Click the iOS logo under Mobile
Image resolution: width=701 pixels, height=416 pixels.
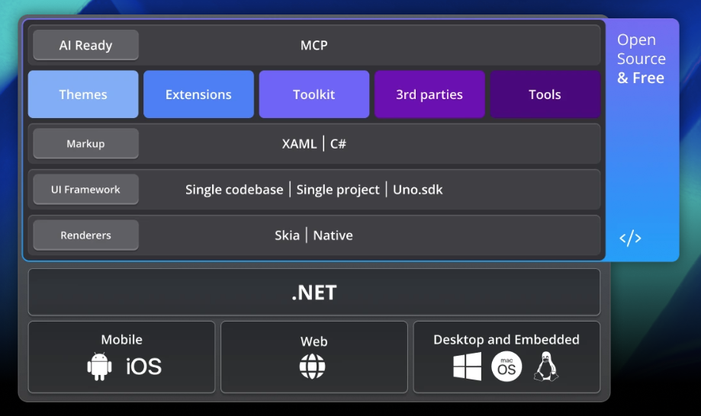click(143, 366)
